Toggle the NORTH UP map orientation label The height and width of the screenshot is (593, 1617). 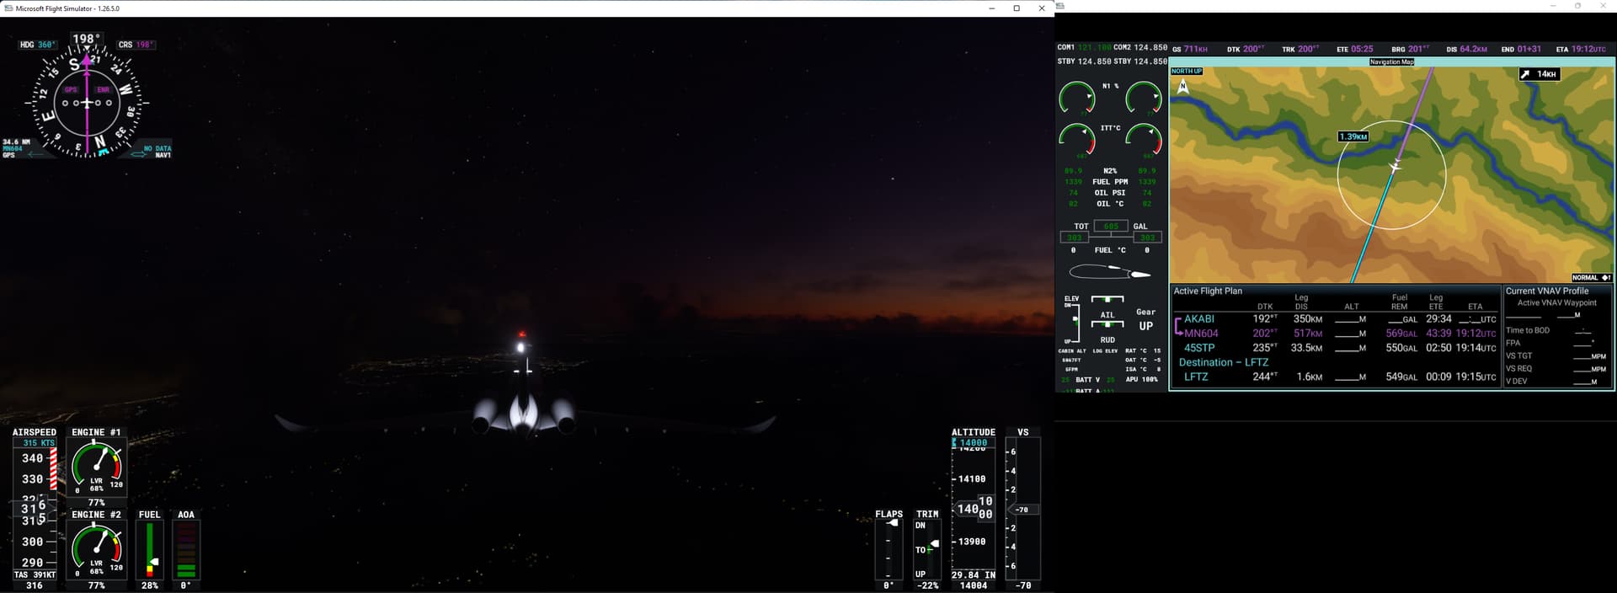point(1187,72)
